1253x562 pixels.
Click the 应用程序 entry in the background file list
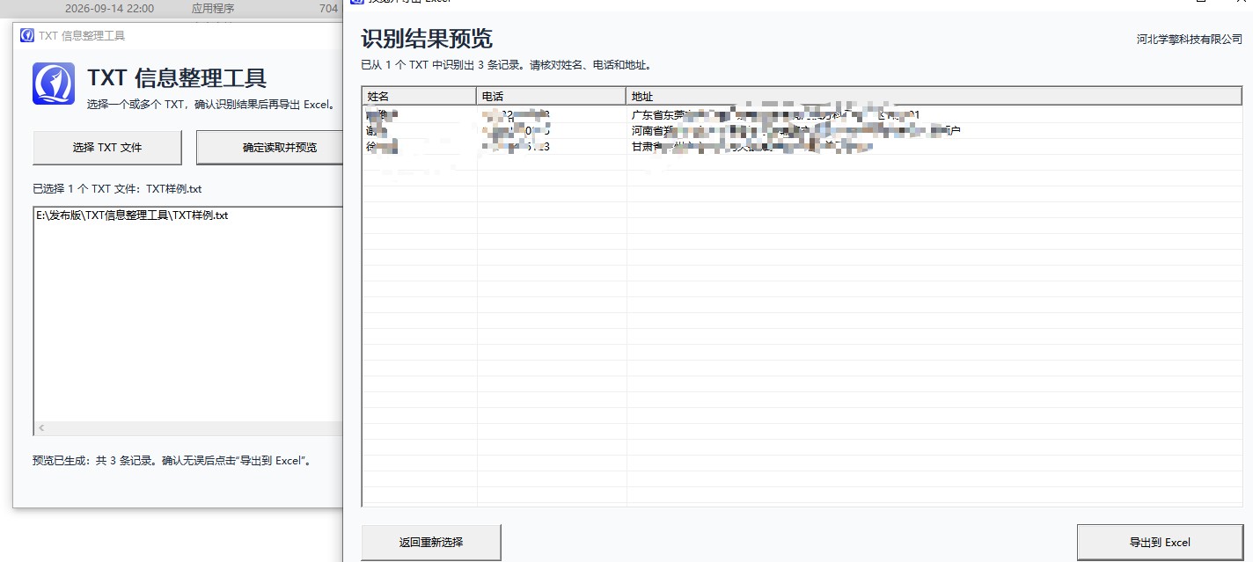[x=213, y=9]
